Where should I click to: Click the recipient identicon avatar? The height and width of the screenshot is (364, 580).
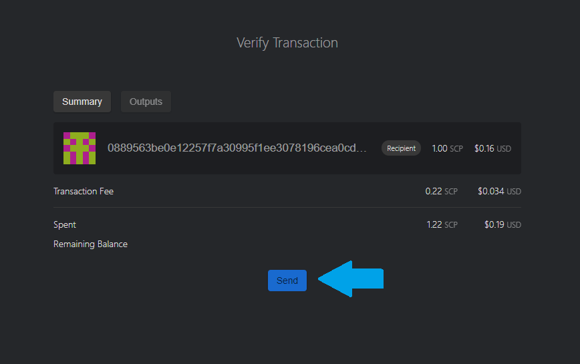pyautogui.click(x=80, y=148)
